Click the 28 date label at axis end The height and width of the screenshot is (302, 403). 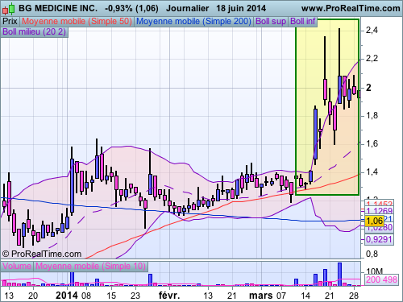[354, 296]
